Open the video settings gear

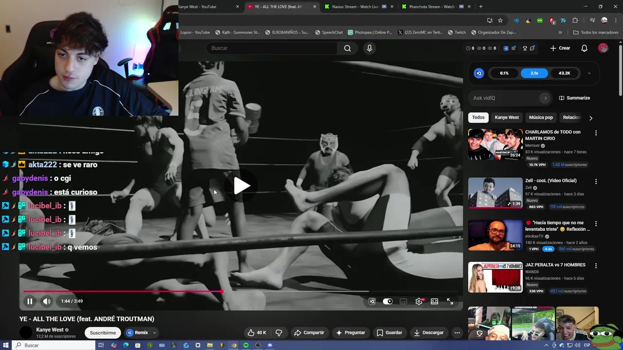coord(419,301)
